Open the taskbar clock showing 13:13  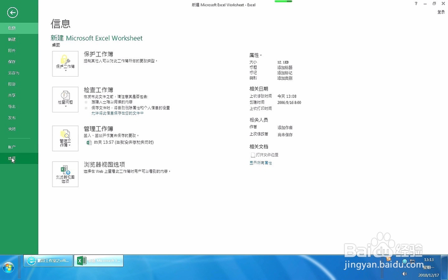pyautogui.click(x=429, y=267)
